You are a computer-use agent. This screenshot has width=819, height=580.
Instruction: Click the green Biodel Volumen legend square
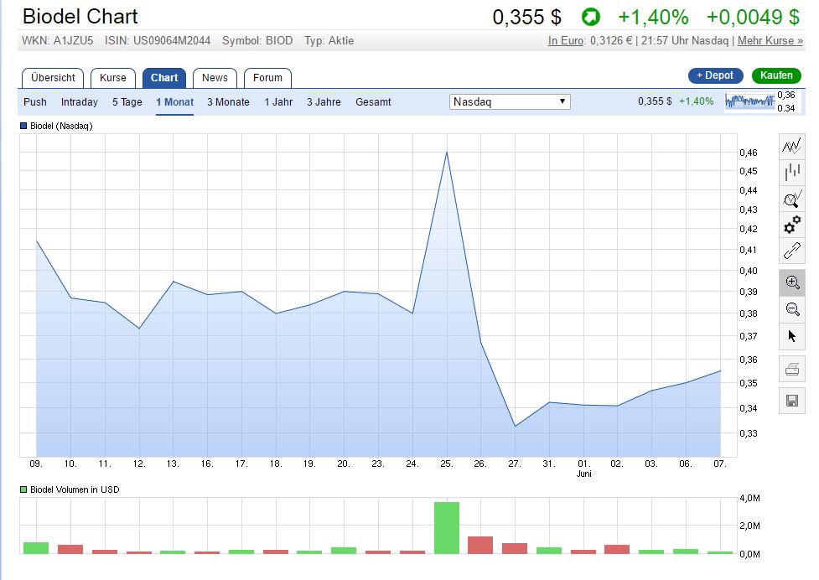click(23, 489)
